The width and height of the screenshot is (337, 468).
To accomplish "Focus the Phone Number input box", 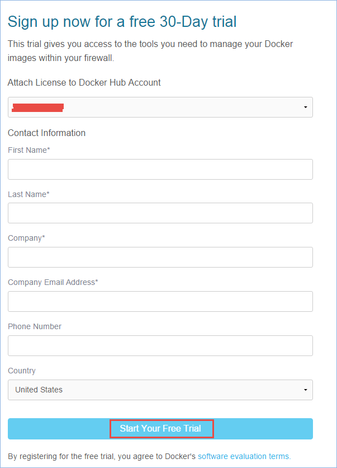I will (x=160, y=345).
